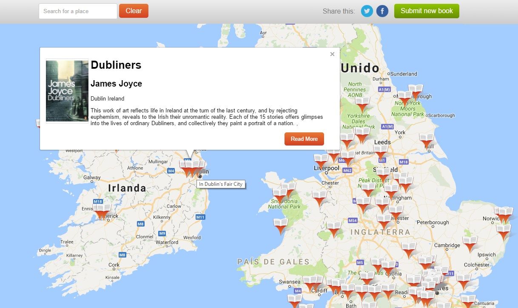Click the book marker west of Cambridge

pos(409,250)
